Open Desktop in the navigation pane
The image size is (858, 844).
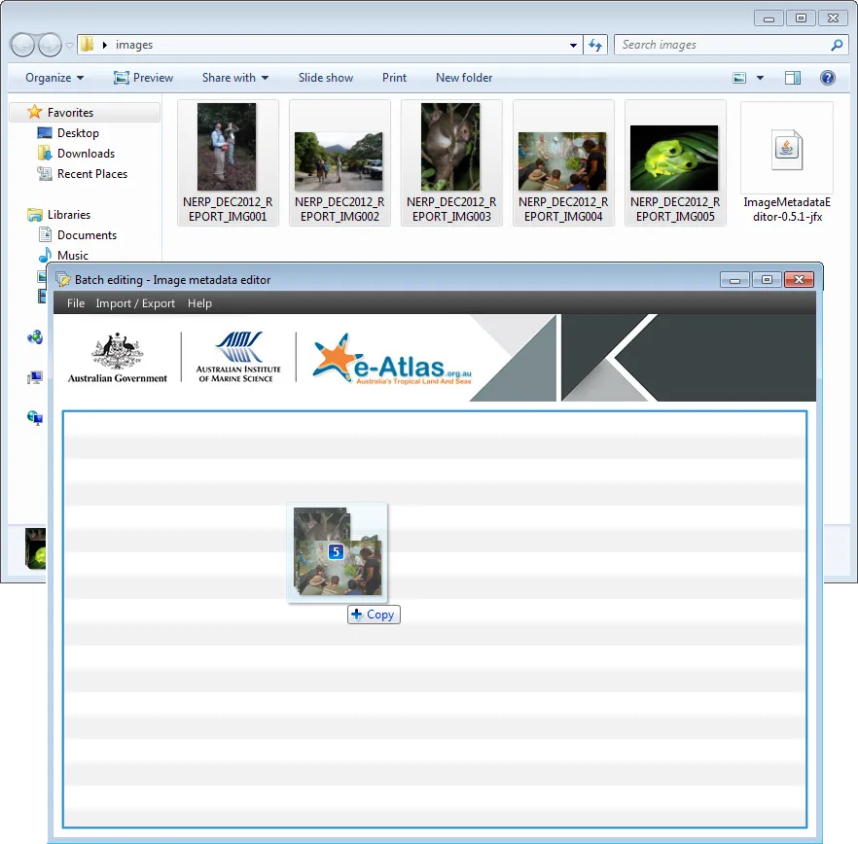78,133
